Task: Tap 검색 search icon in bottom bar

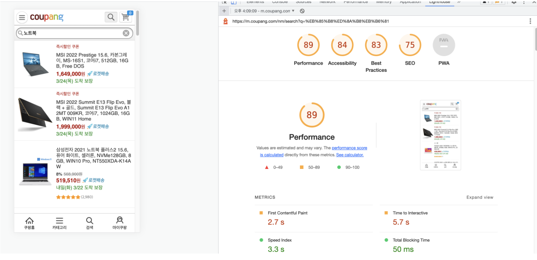Action: coord(89,223)
